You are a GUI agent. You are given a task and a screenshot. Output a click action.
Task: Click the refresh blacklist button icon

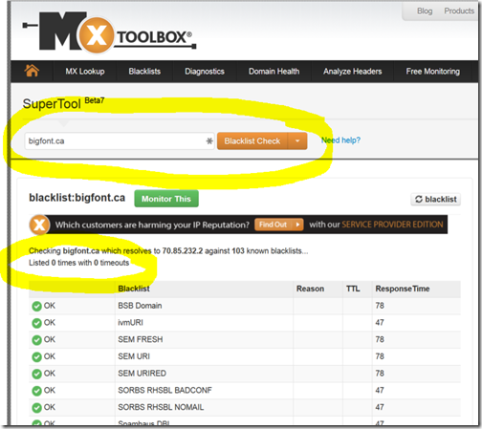pos(418,200)
